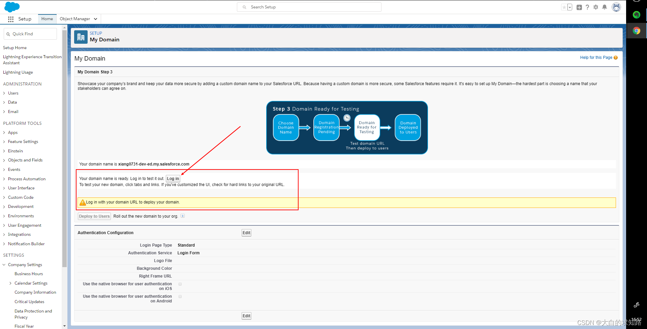Open Setup Home from the sidebar
647x329 pixels.
tap(14, 47)
